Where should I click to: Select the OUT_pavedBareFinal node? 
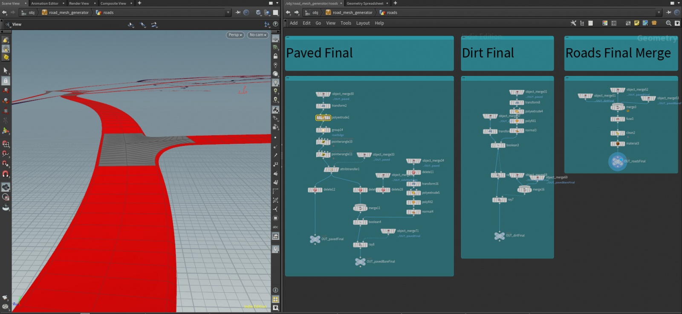(361, 262)
